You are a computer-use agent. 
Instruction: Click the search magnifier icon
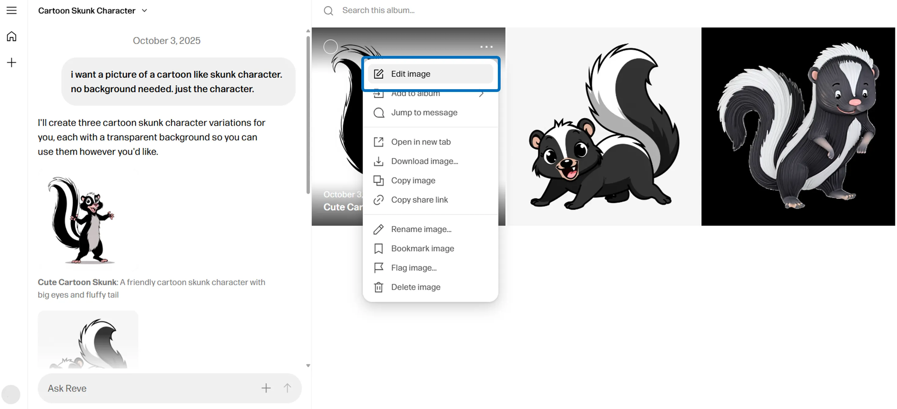(328, 11)
